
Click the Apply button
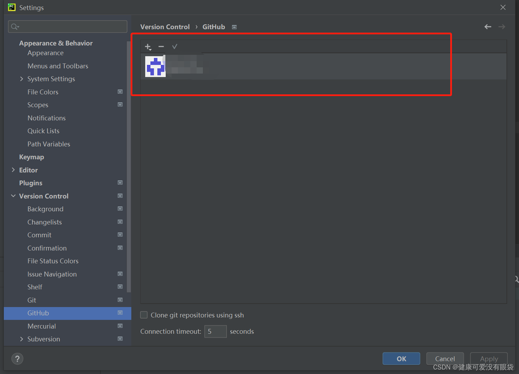[x=489, y=359]
